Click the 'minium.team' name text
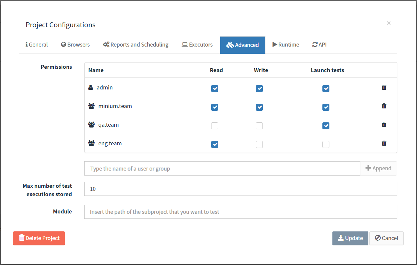This screenshot has height=265, width=417. coord(115,106)
